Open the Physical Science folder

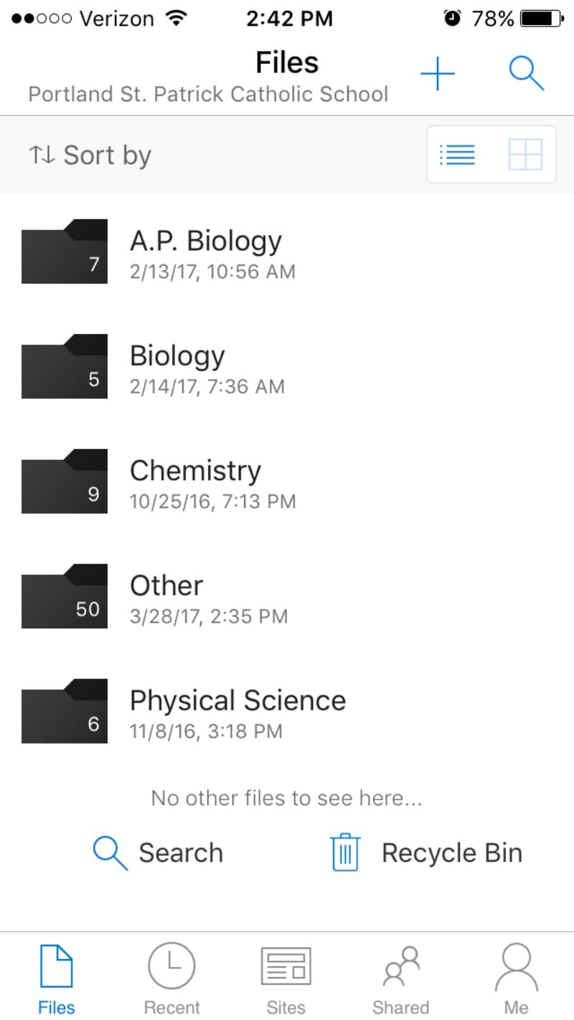(x=237, y=701)
